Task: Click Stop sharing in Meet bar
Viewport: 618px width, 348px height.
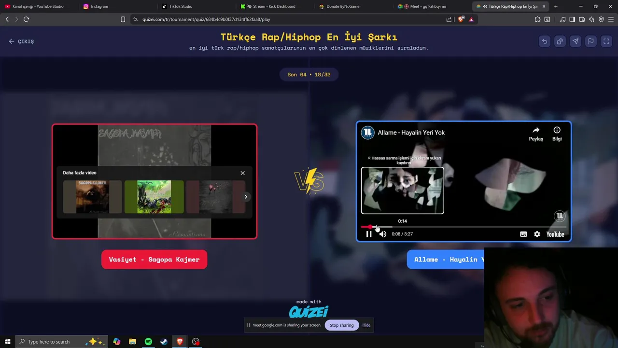Action: click(342, 325)
